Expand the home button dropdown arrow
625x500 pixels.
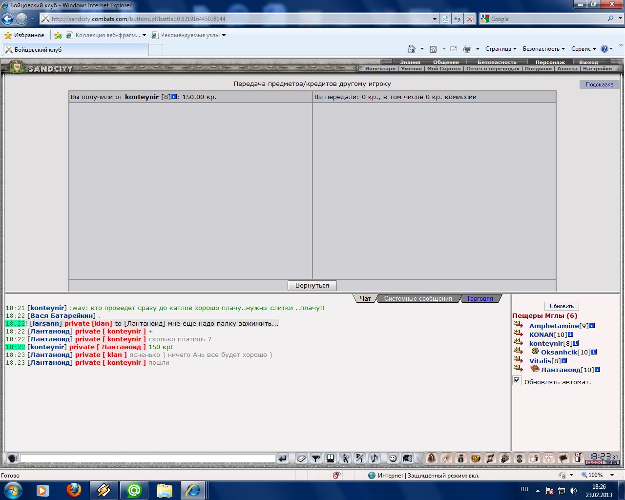coord(422,49)
